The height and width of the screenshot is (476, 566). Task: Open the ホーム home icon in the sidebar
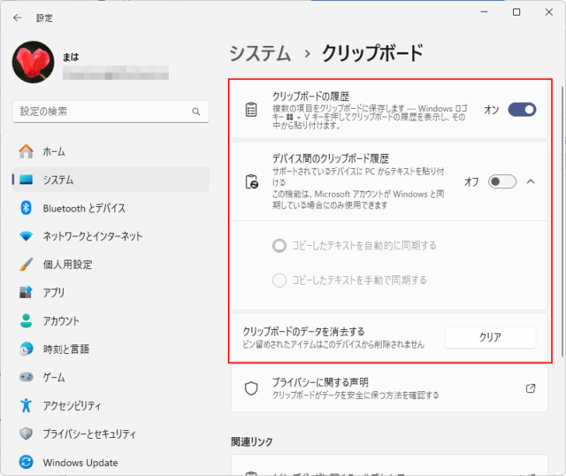tap(26, 152)
